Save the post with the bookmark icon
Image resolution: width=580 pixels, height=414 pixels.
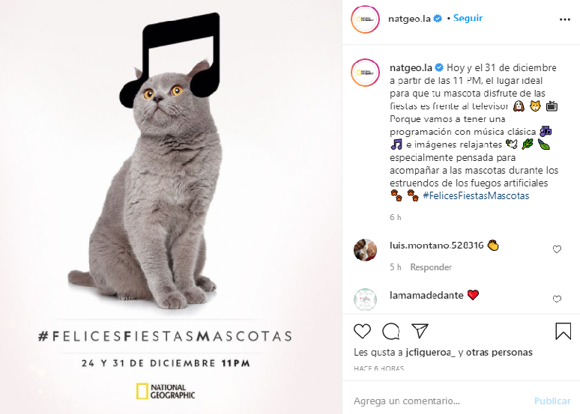563,331
